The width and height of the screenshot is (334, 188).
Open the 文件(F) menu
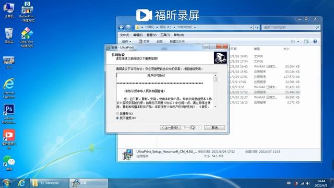click(x=124, y=35)
